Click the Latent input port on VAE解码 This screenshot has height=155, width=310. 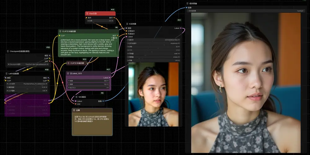pyautogui.click(x=76, y=101)
